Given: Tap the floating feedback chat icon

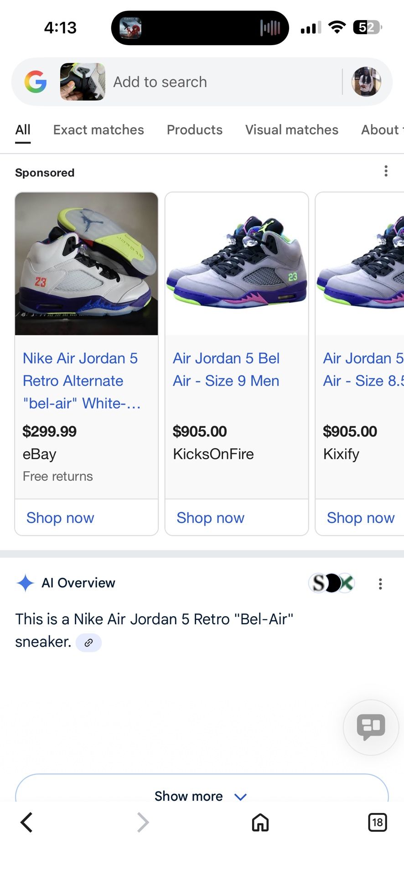Looking at the screenshot, I should click(x=371, y=727).
